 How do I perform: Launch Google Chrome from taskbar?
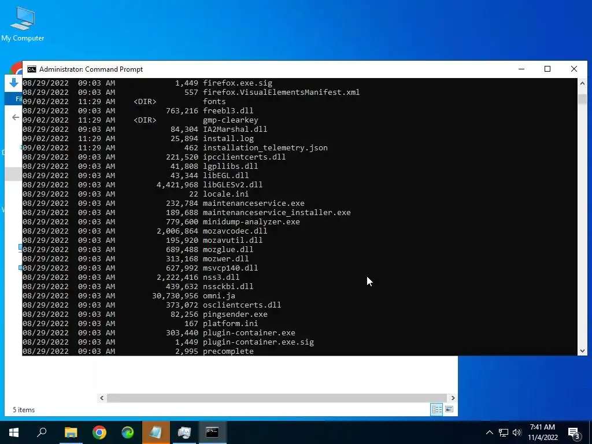point(99,432)
